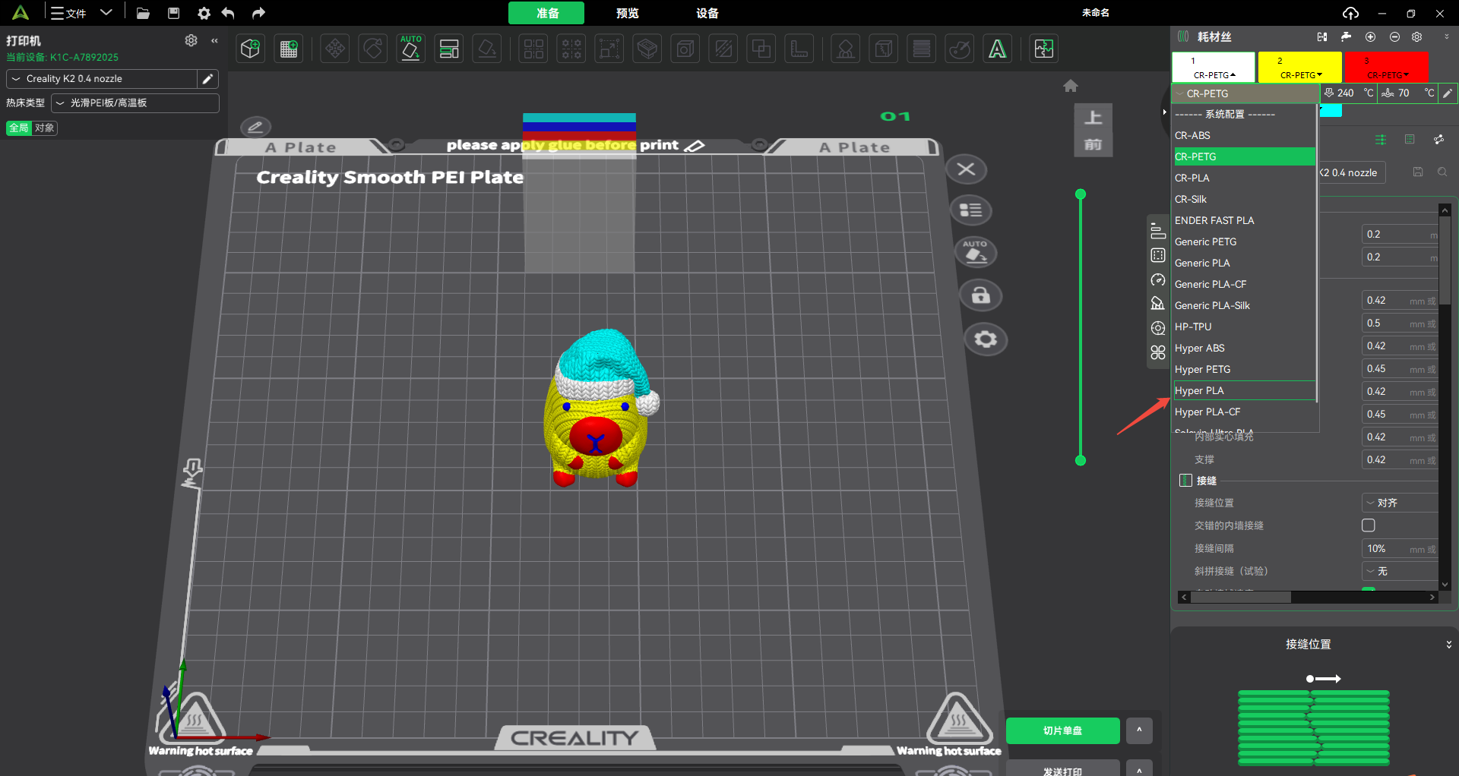Select Generic PETG from filament list
The image size is (1459, 776).
(1245, 241)
